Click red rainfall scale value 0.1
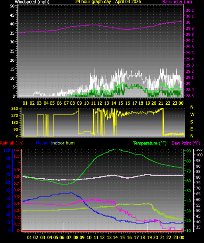This screenshot has height=243, width=204. pyautogui.click(x=17, y=224)
